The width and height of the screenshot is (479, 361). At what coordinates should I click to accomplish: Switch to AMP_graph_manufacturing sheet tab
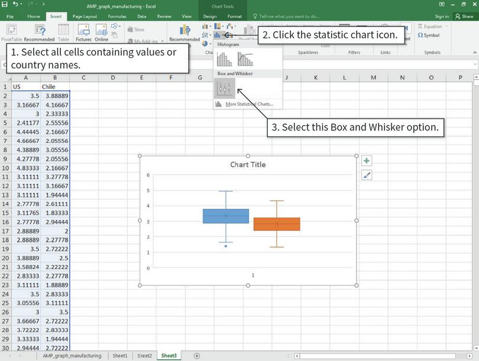tap(72, 356)
